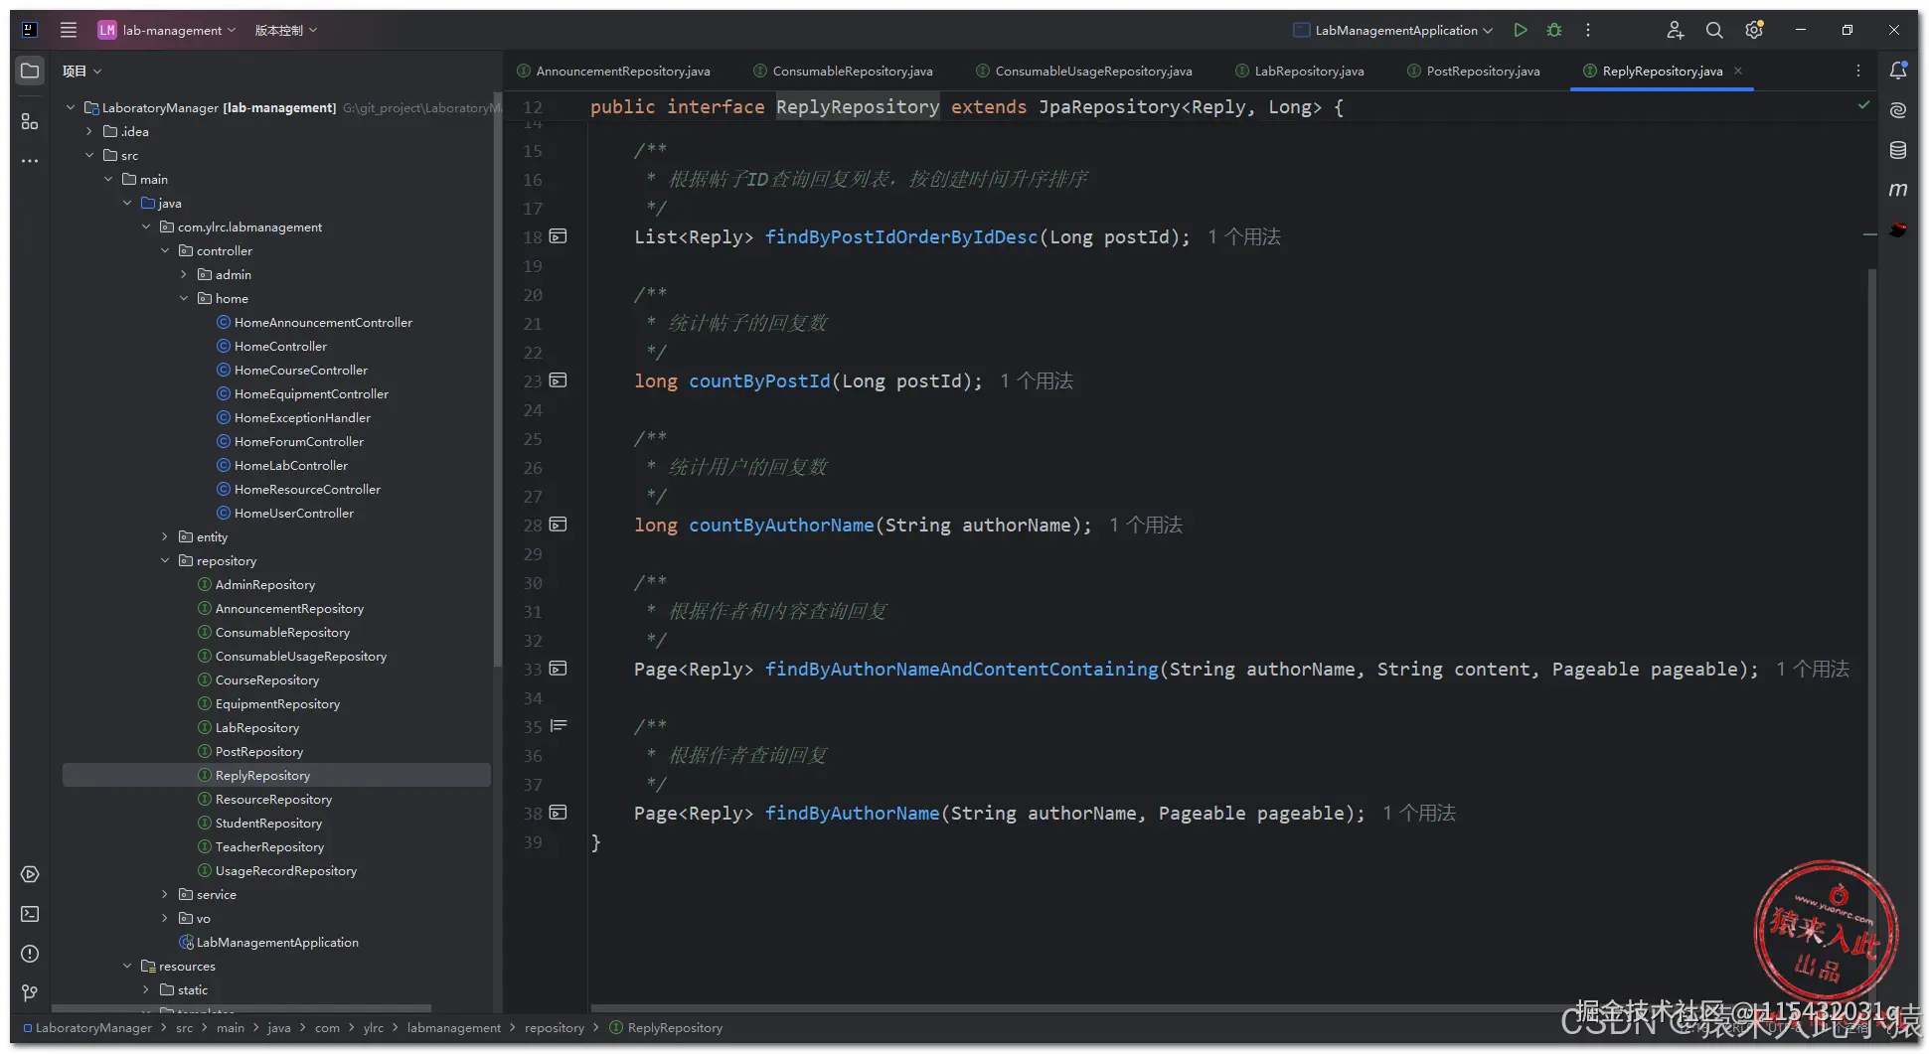
Task: Open the Terminal tool window
Action: [x=30, y=914]
